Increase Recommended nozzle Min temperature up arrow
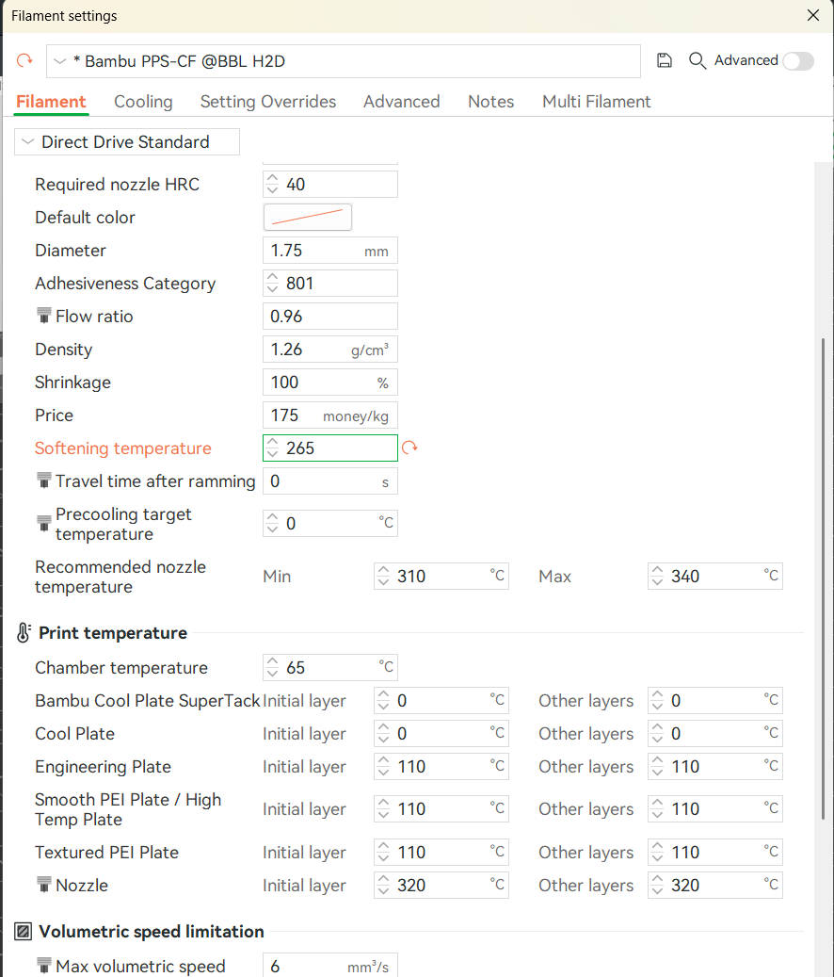Image resolution: width=834 pixels, height=977 pixels. pyautogui.click(x=383, y=570)
